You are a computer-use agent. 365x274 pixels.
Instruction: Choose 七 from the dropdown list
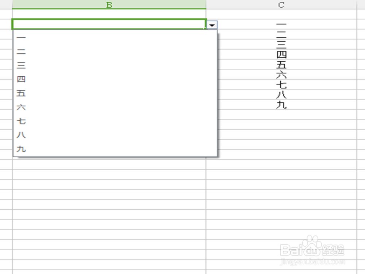(115, 121)
